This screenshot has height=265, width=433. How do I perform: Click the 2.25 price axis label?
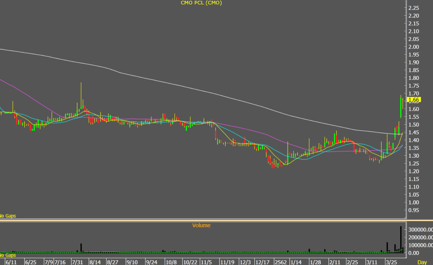click(413, 8)
